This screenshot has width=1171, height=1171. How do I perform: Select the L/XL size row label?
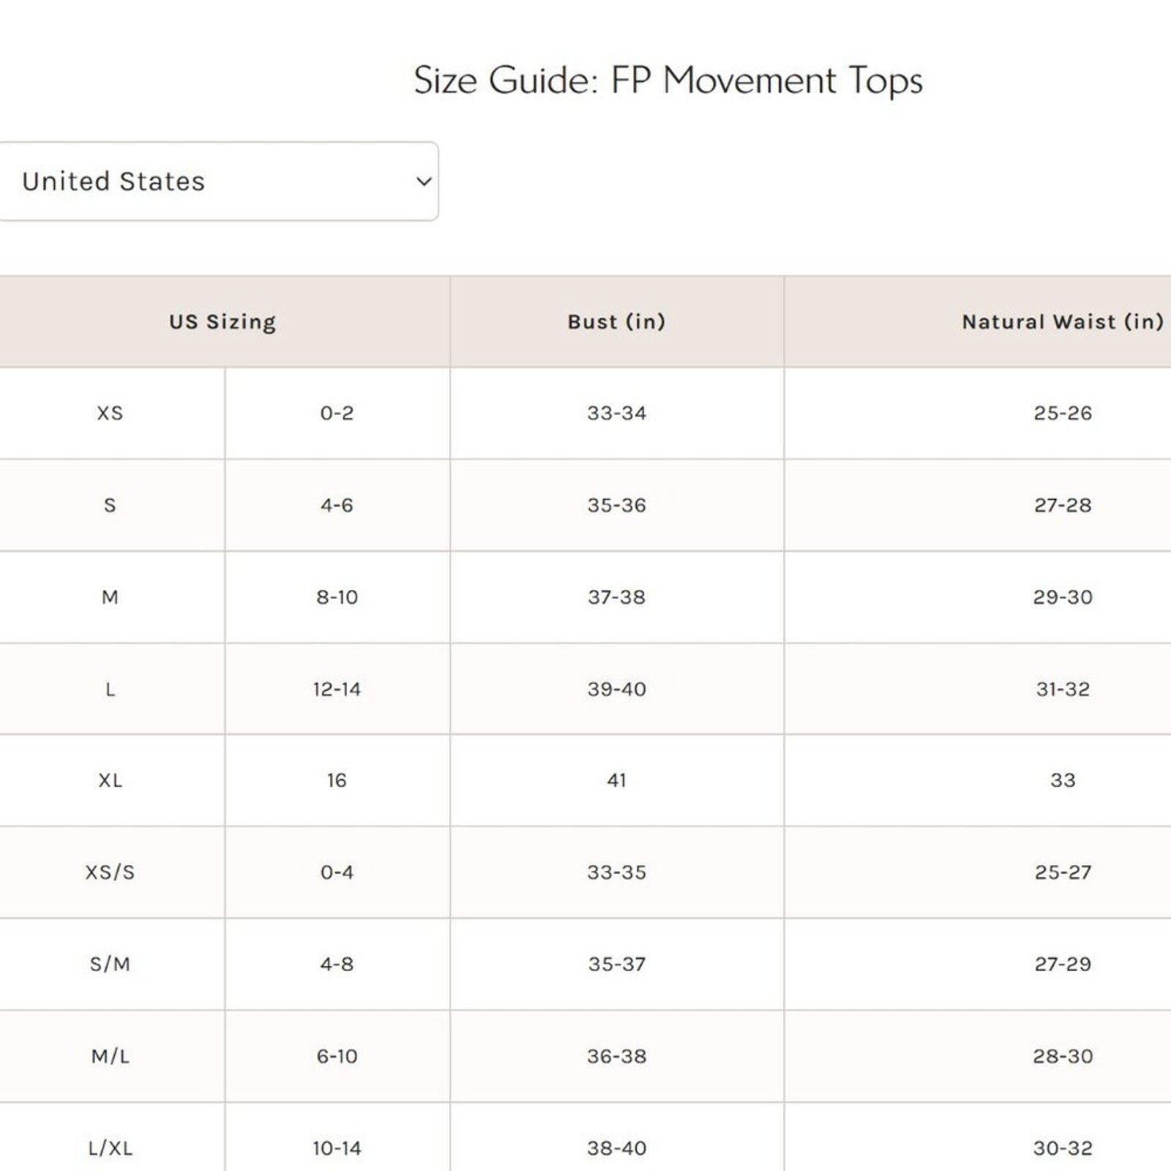pyautogui.click(x=110, y=1148)
